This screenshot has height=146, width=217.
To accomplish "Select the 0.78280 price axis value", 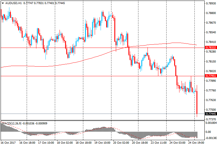I will click(x=211, y=52).
